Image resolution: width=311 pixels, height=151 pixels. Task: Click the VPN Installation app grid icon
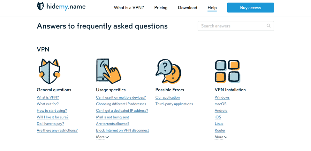227,71
